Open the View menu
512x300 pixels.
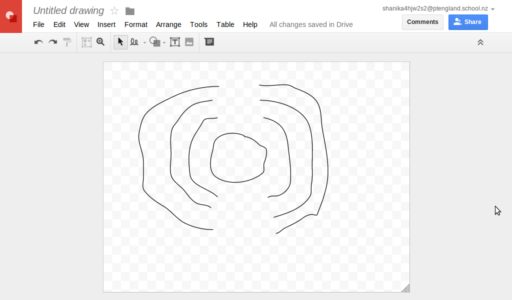point(81,24)
